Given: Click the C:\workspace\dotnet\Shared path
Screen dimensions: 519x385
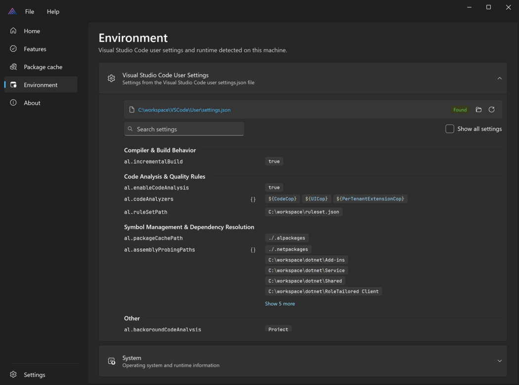Looking at the screenshot, I should point(305,281).
